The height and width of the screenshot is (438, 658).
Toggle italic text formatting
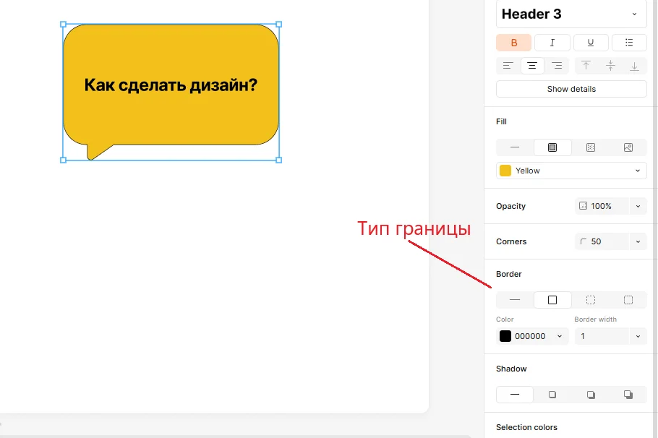[552, 43]
